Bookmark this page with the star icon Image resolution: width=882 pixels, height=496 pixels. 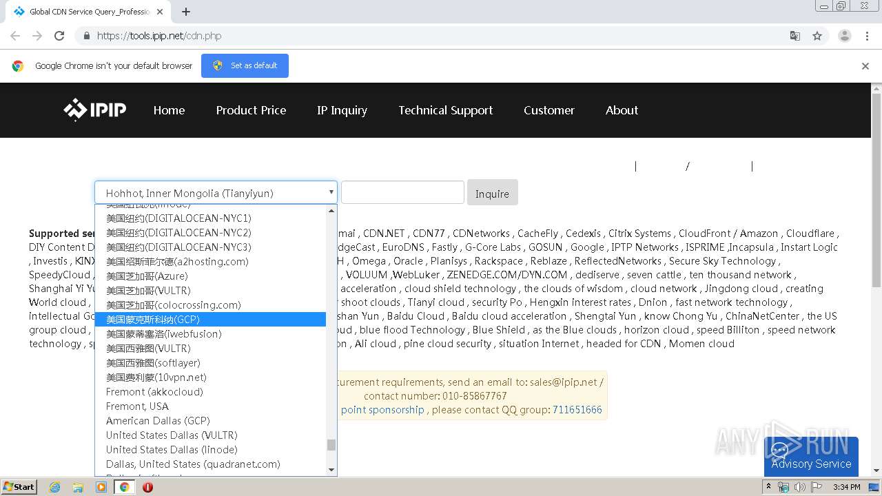817,36
